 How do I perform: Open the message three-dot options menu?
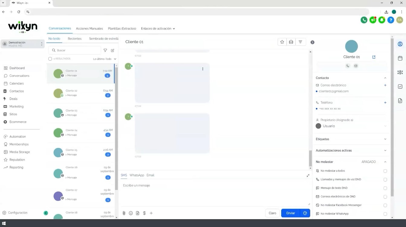point(203,69)
